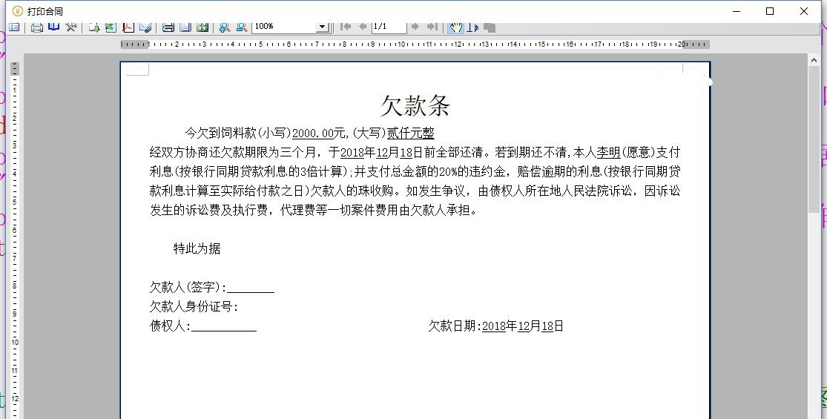The width and height of the screenshot is (827, 419).
Task: Click the horizontal ruler at mark 10
Action: 401,44
